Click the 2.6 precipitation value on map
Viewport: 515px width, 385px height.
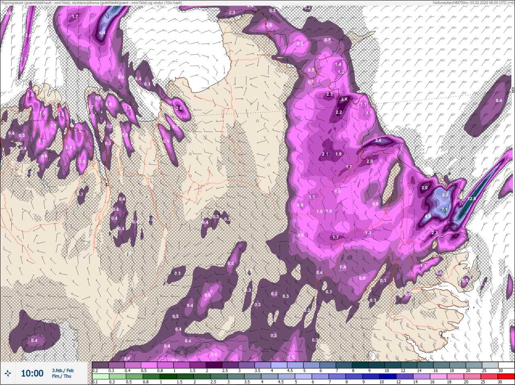point(179,109)
